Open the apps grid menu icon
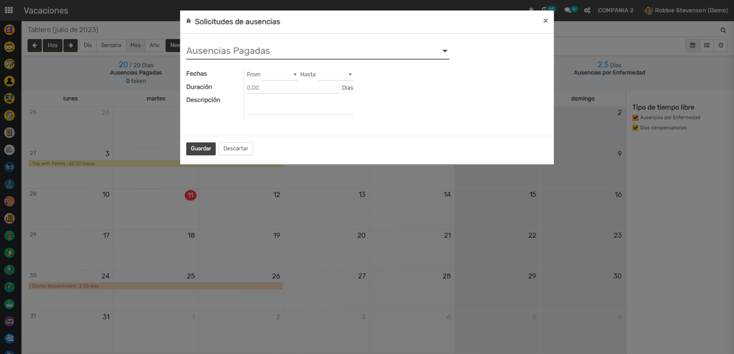734x354 pixels. tap(9, 10)
